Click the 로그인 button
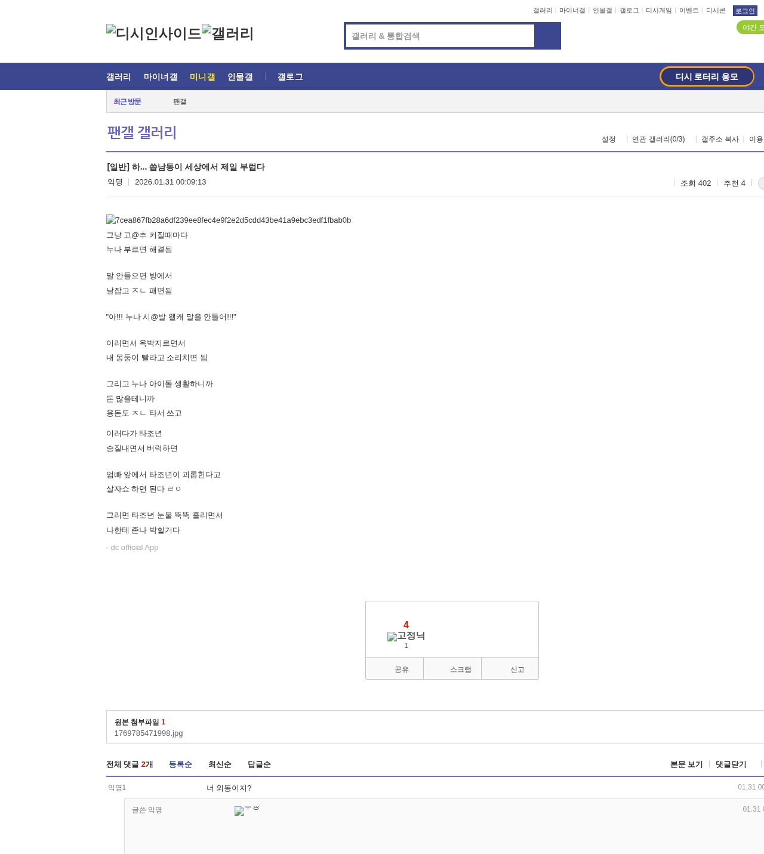This screenshot has width=764, height=854. coord(745,11)
